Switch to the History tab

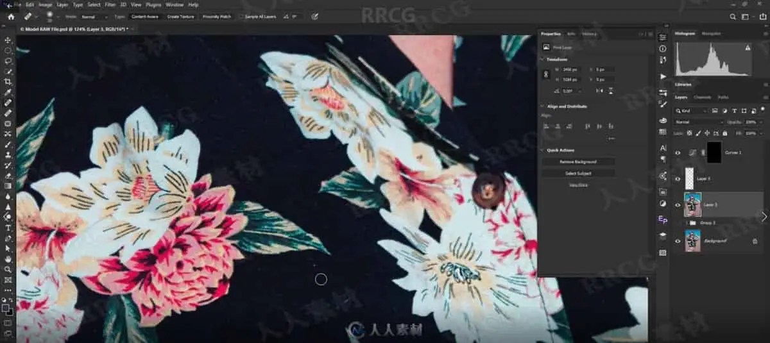click(588, 33)
